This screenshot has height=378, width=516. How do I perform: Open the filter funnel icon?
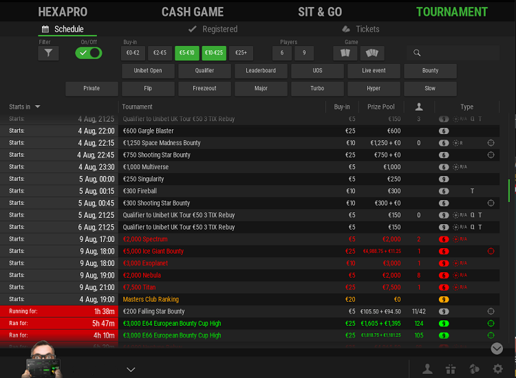pos(48,53)
